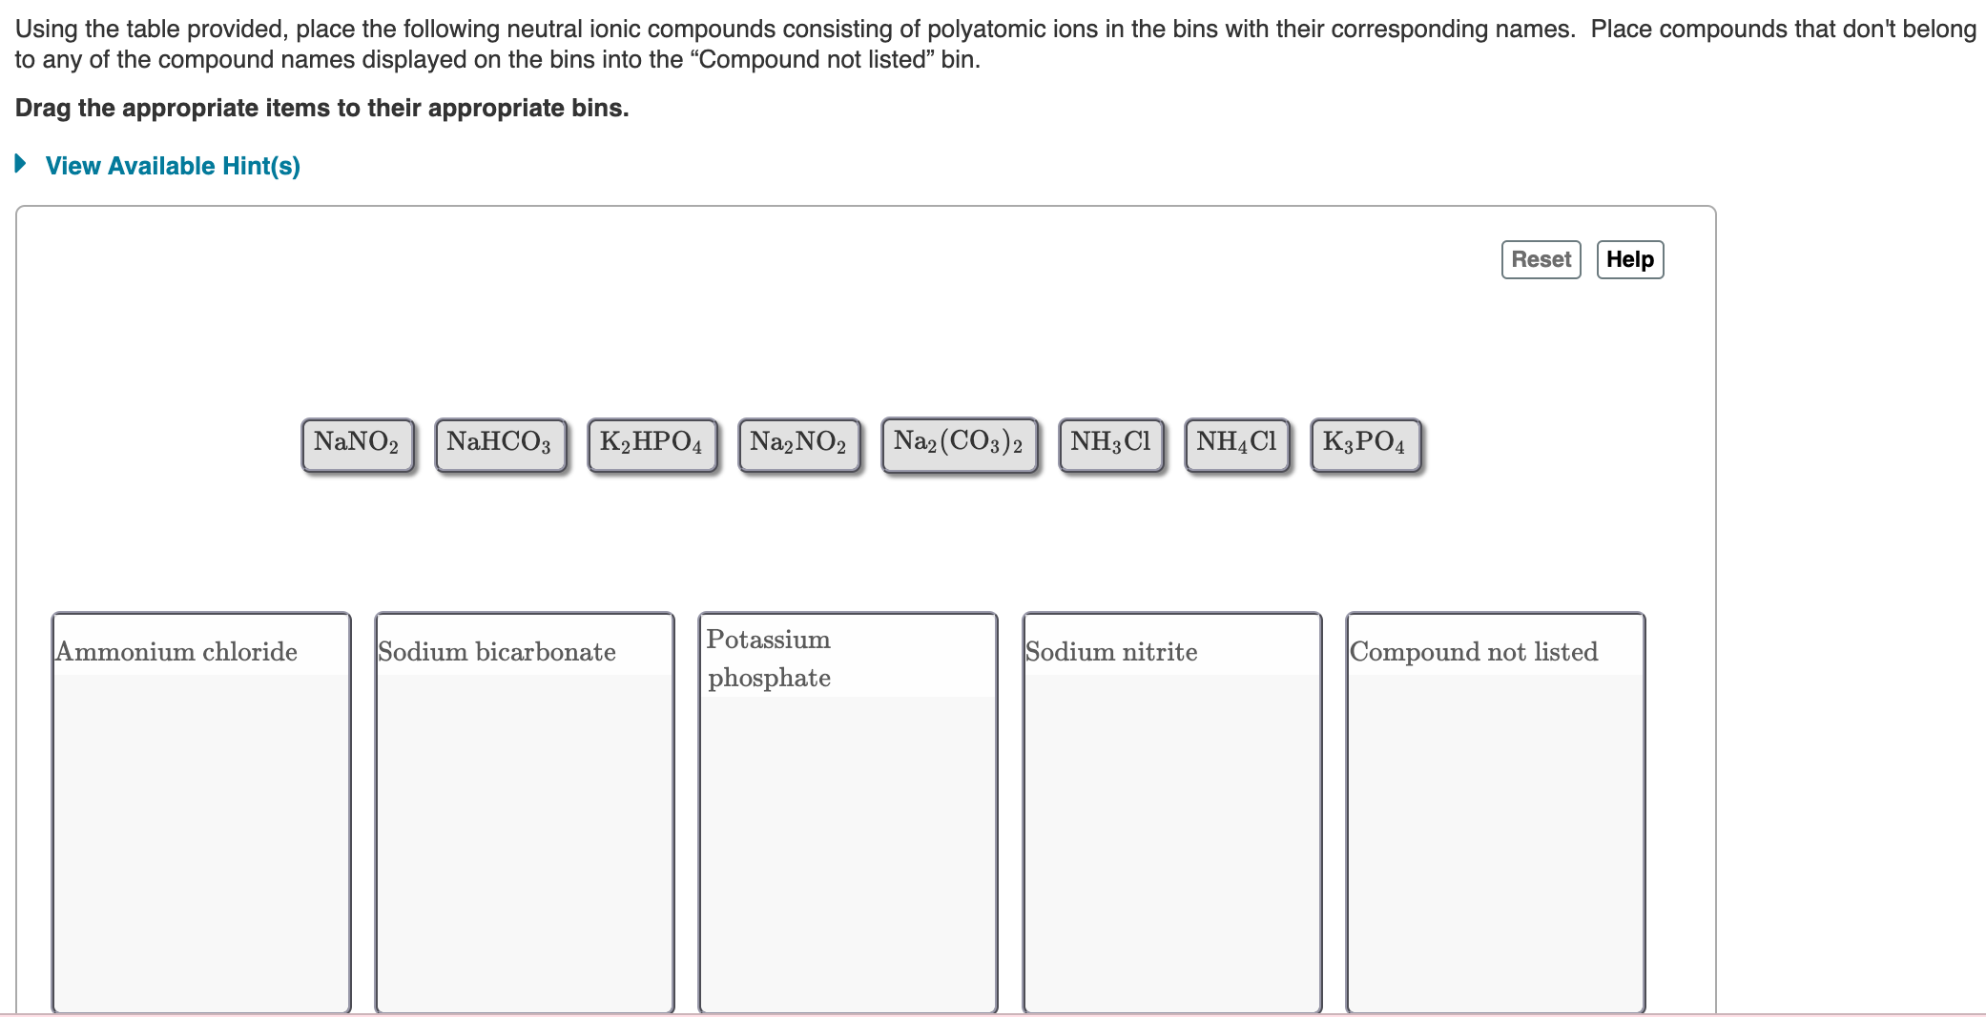Click the Sodium nitrite bin
Screen dimensions: 1986x1017
coord(1171,810)
